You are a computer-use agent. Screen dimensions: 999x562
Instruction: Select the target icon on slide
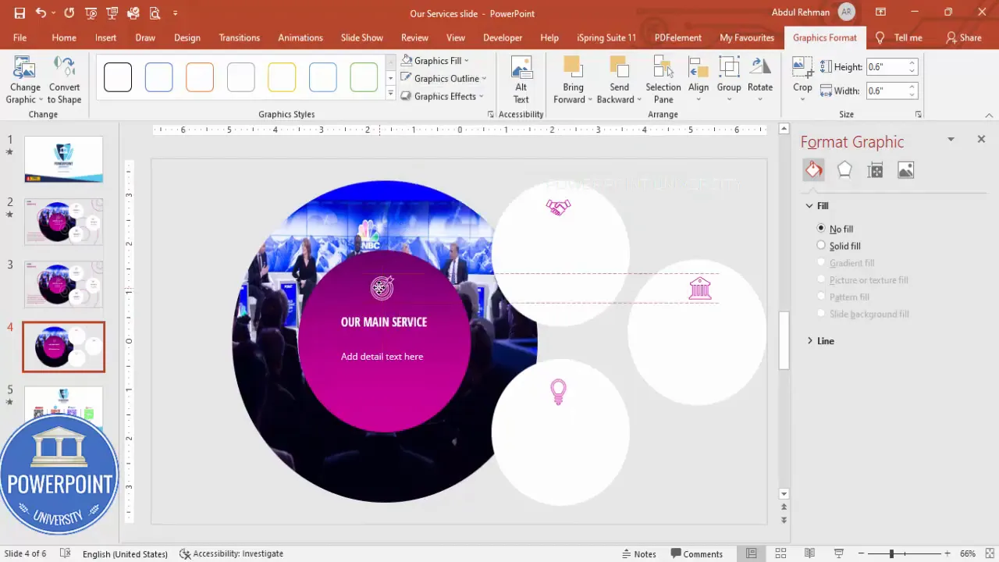tap(382, 287)
